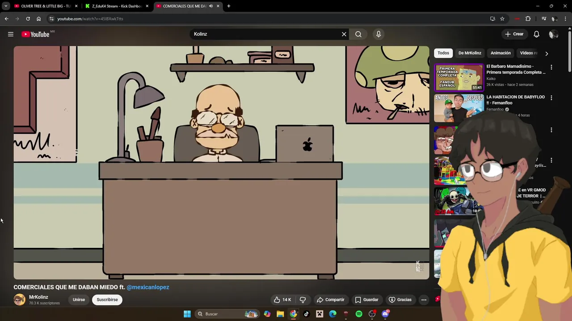572x321 pixels.
Task: Open OBS Studio from the taskbar
Action: pos(372,314)
